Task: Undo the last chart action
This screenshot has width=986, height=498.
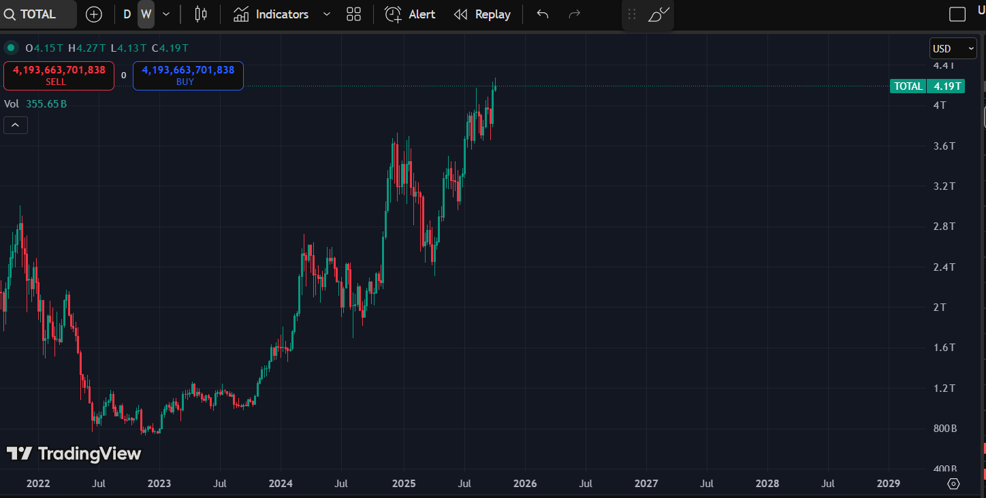Action: (542, 14)
